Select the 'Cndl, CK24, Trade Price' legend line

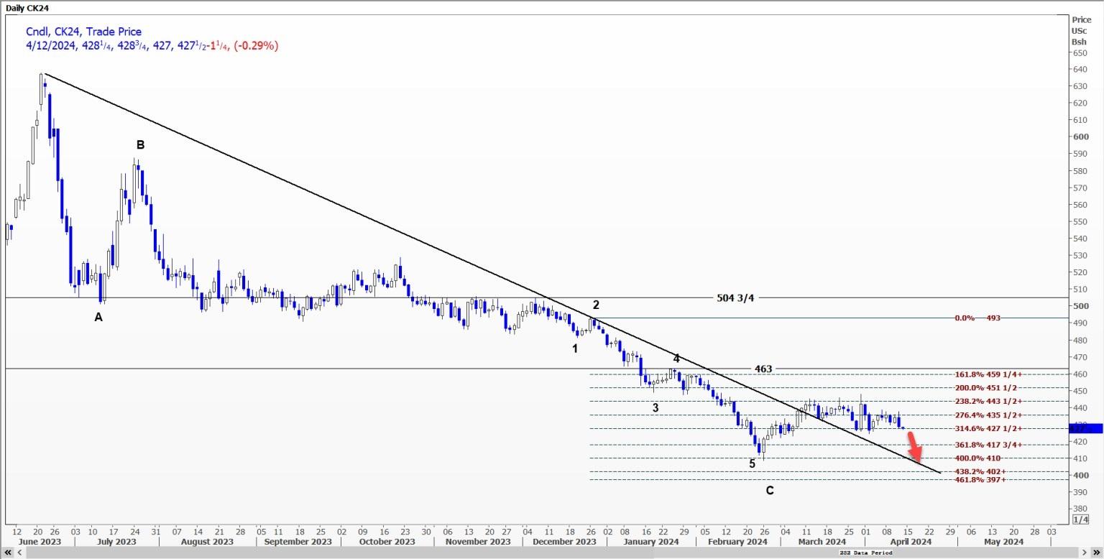click(82, 32)
